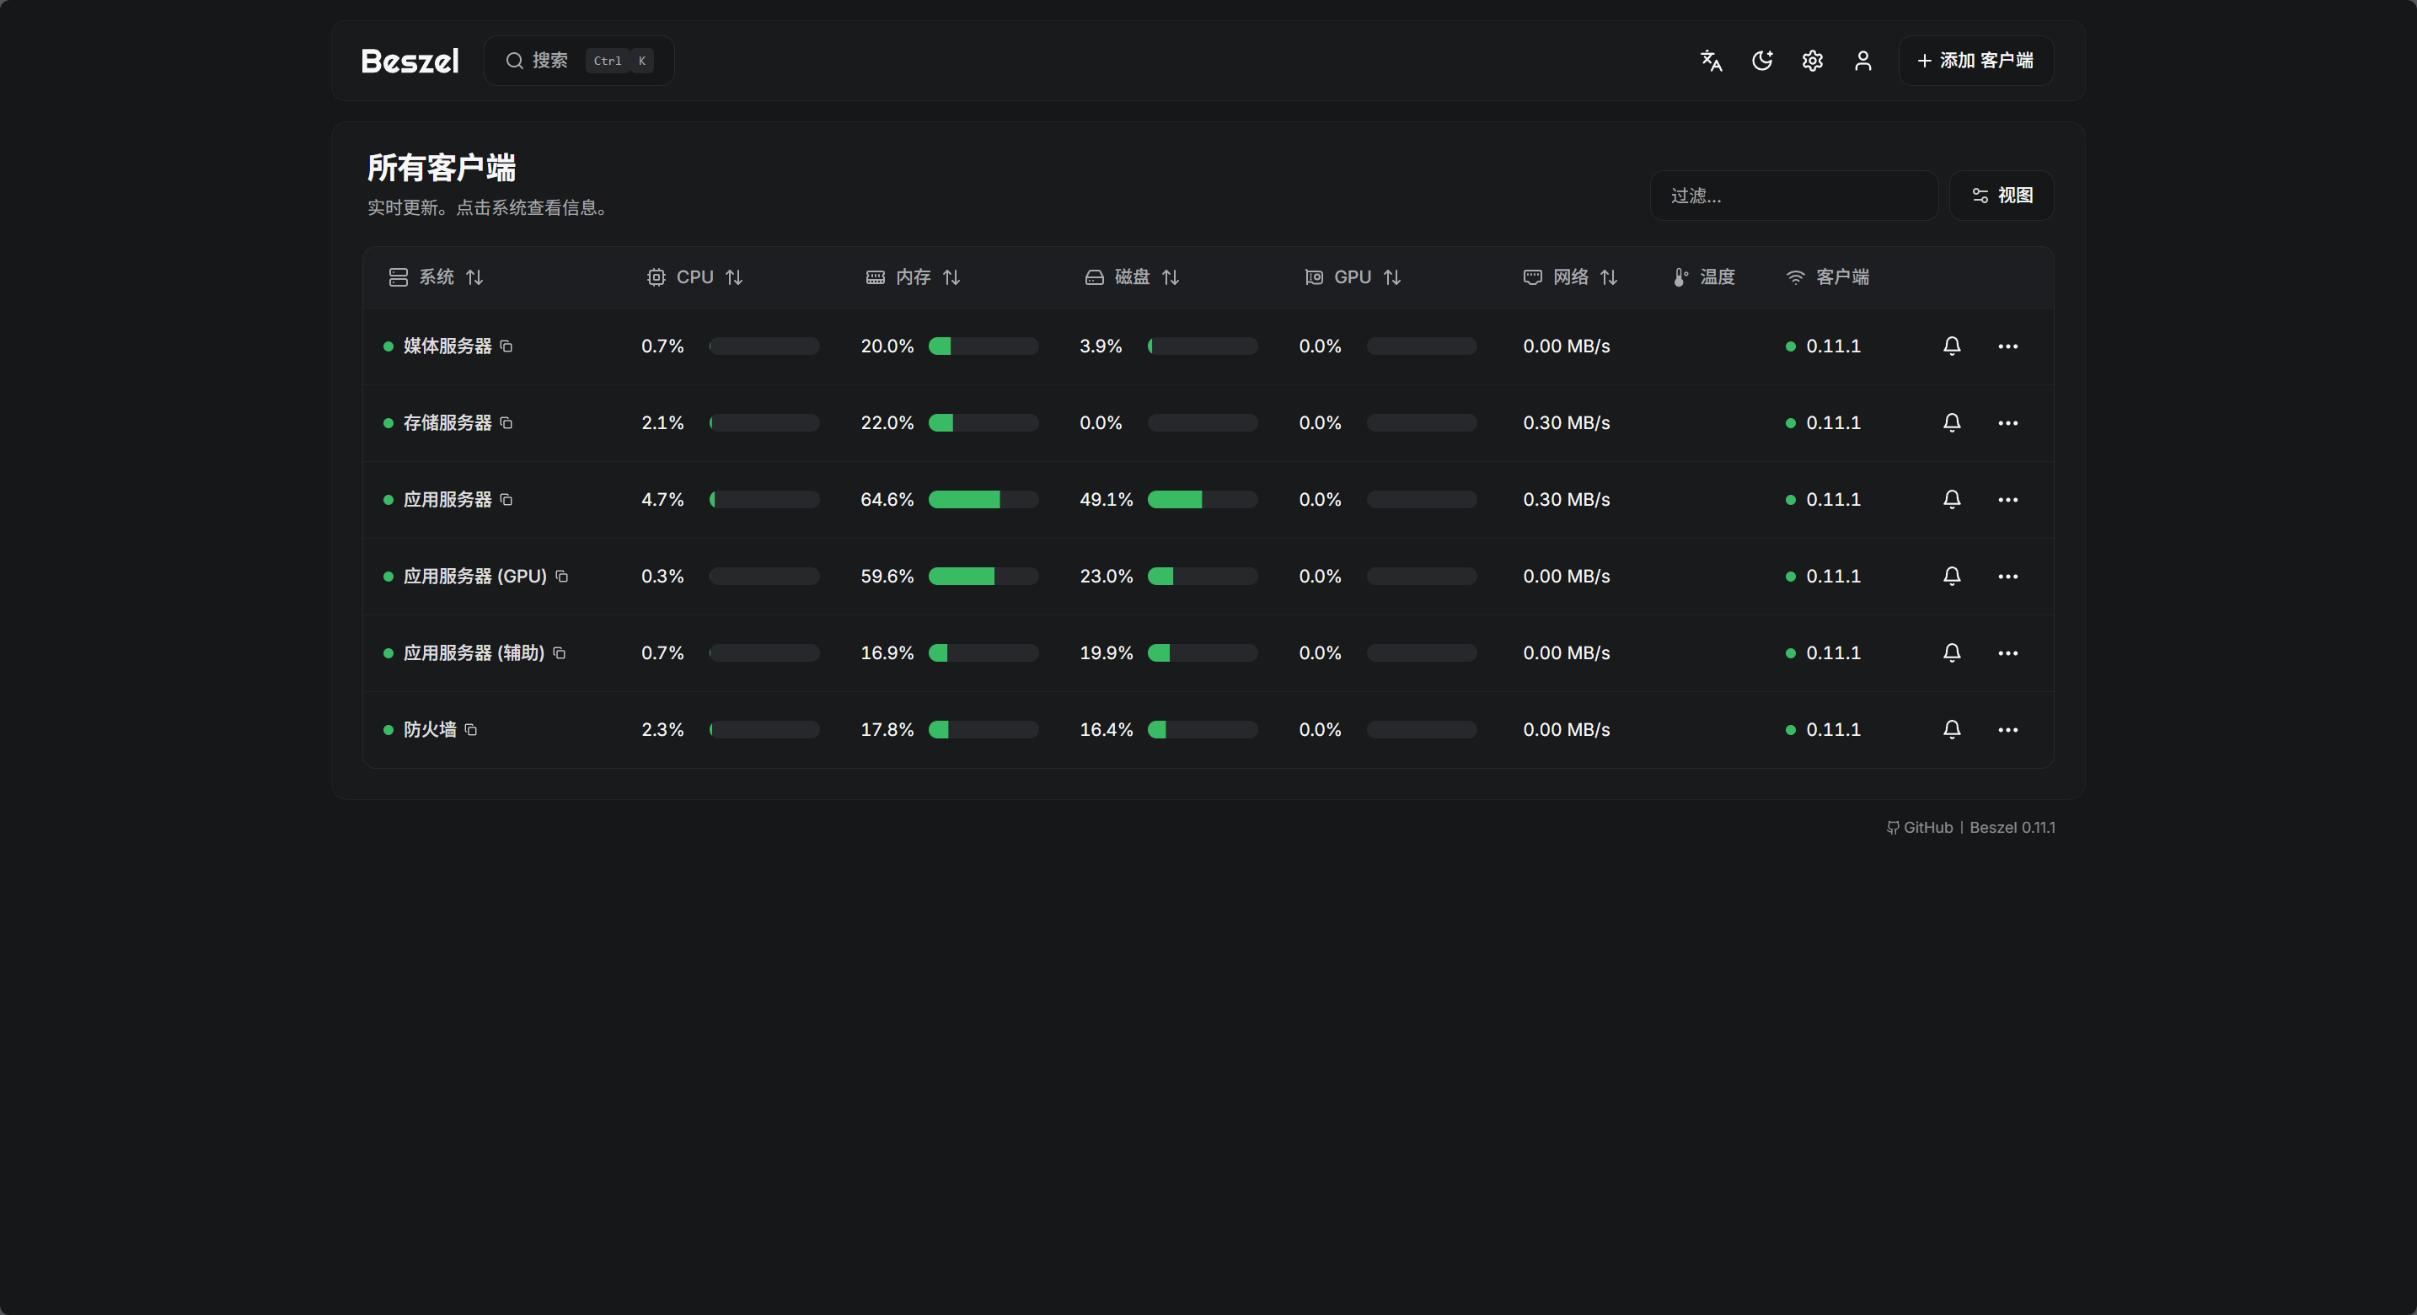Viewport: 2417px width, 1315px height.
Task: Open the language translation icon
Action: pos(1712,61)
